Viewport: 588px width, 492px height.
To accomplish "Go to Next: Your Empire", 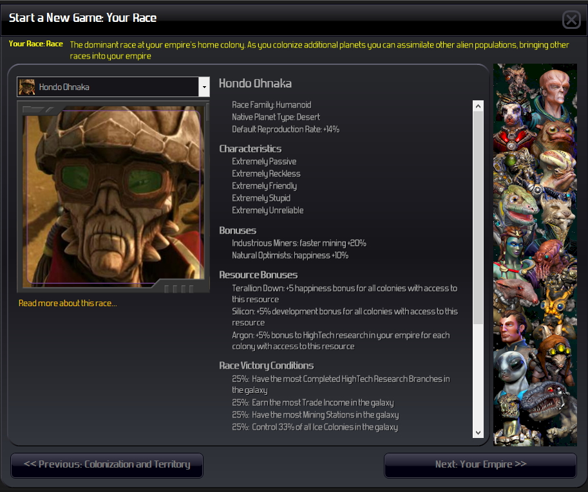I will 480,464.
